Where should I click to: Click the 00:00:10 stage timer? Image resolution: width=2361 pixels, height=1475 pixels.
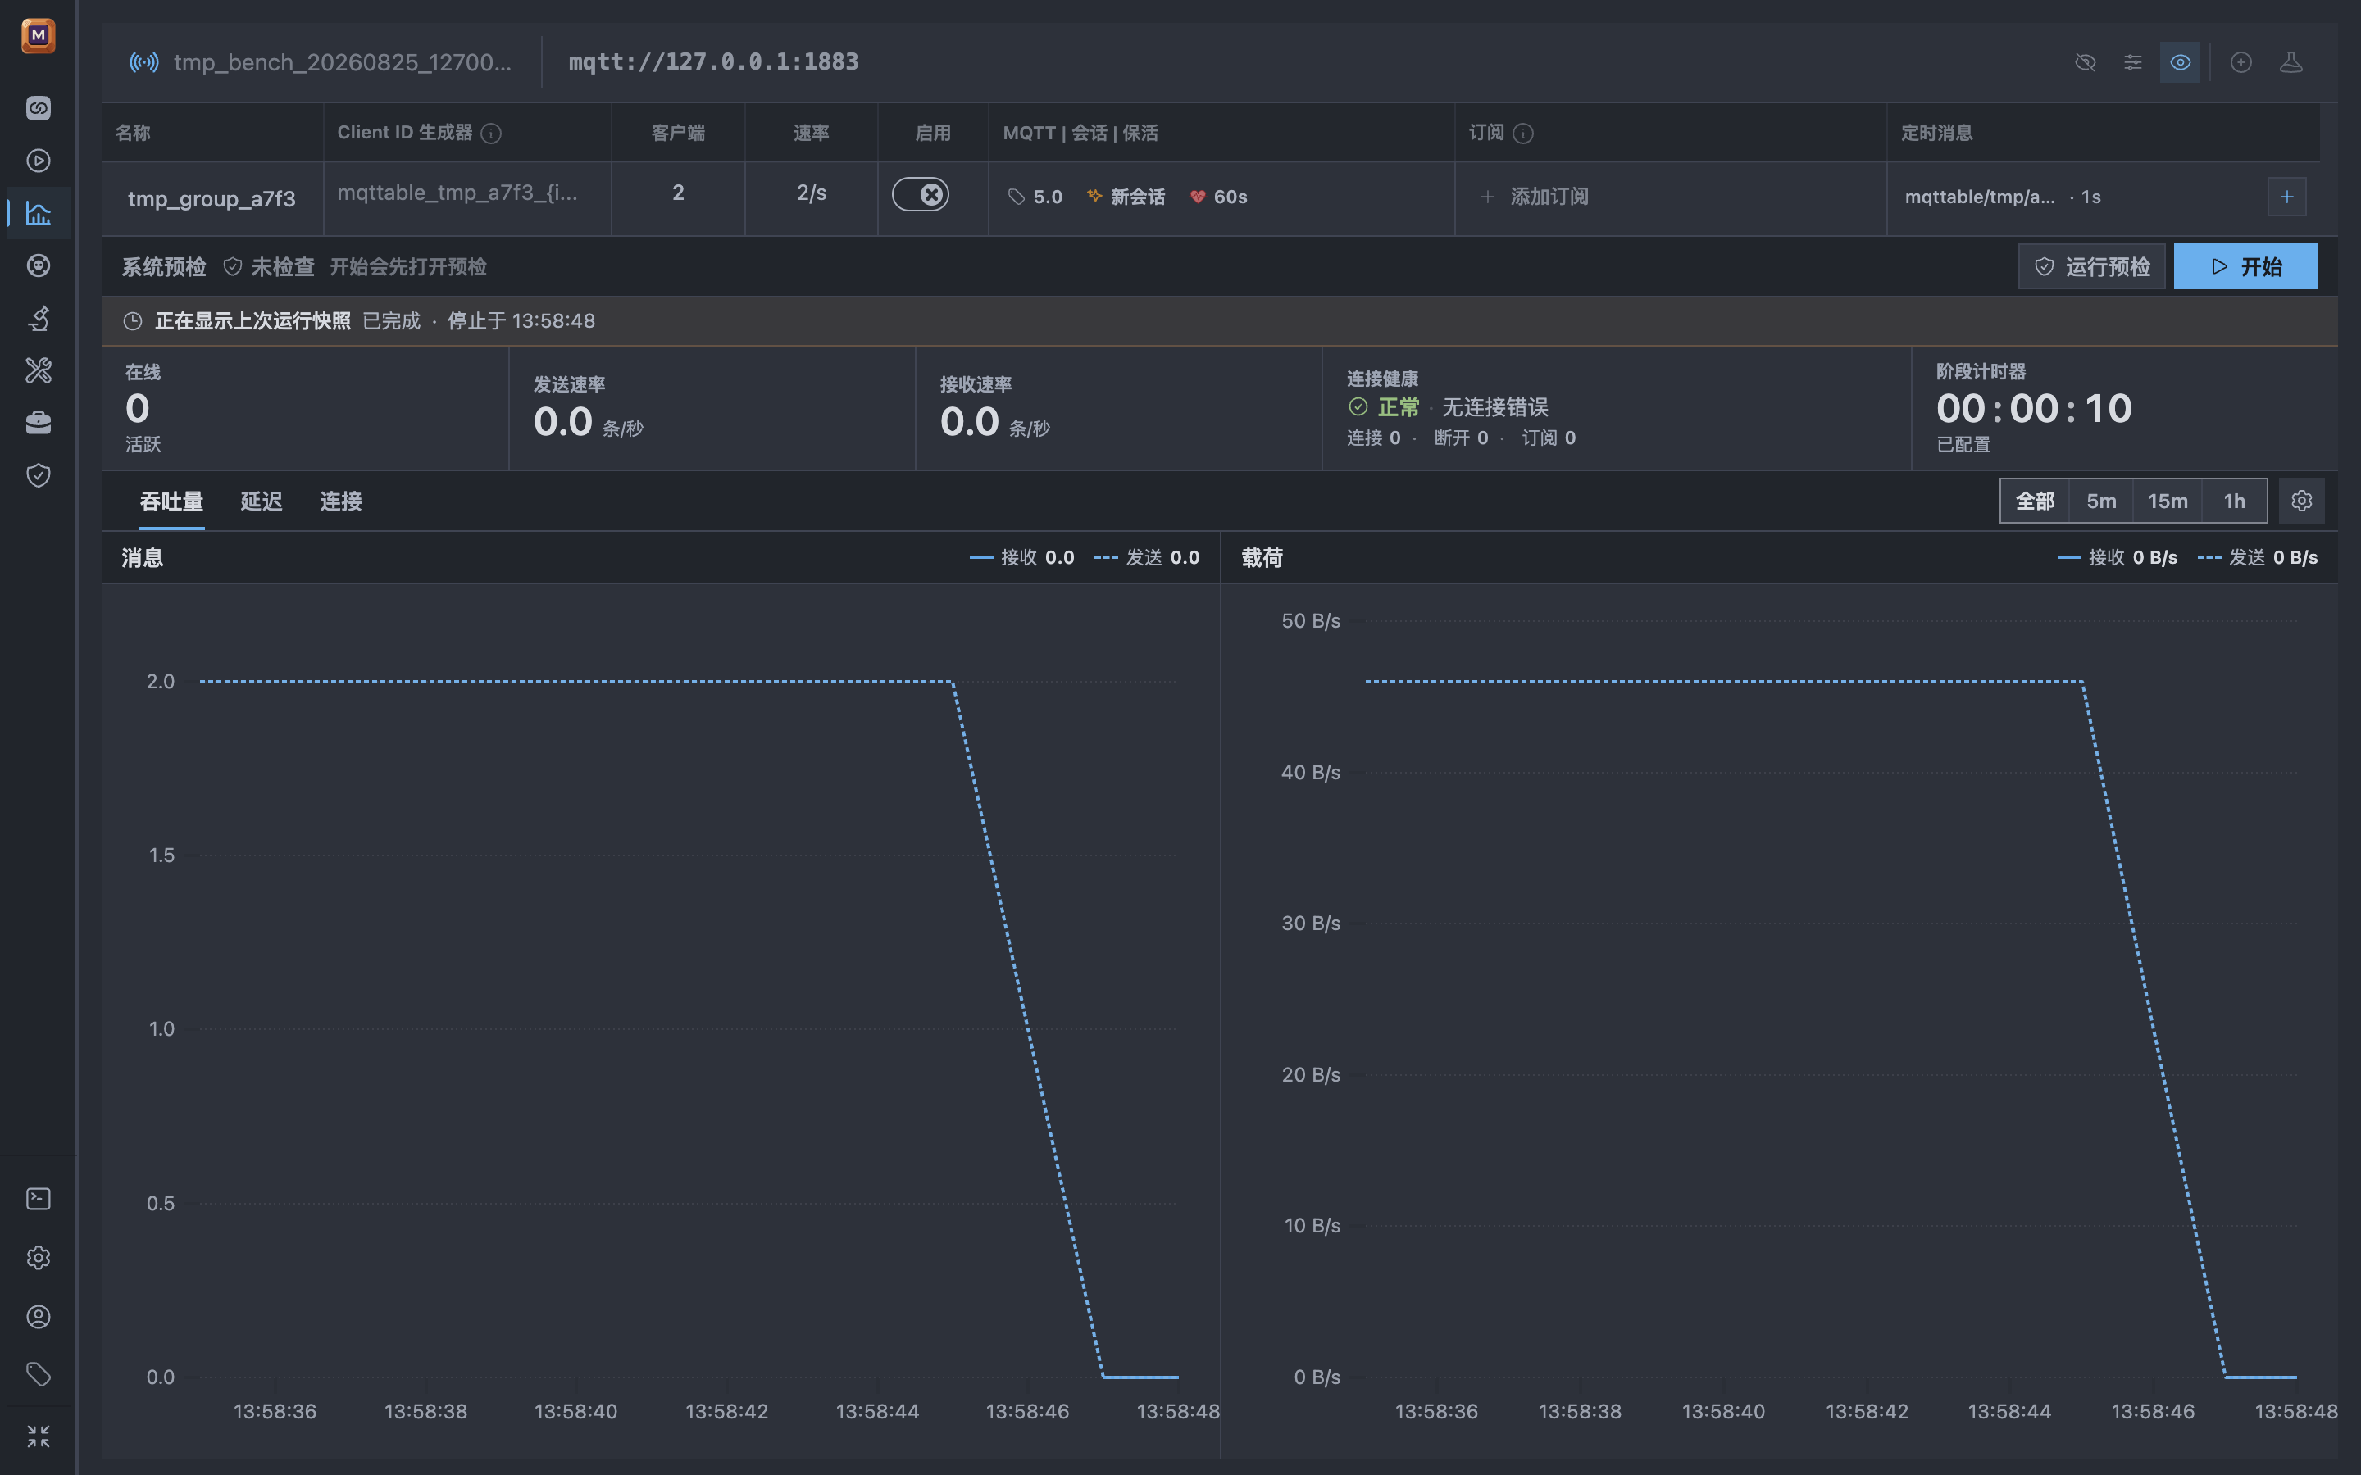pyautogui.click(x=2034, y=408)
